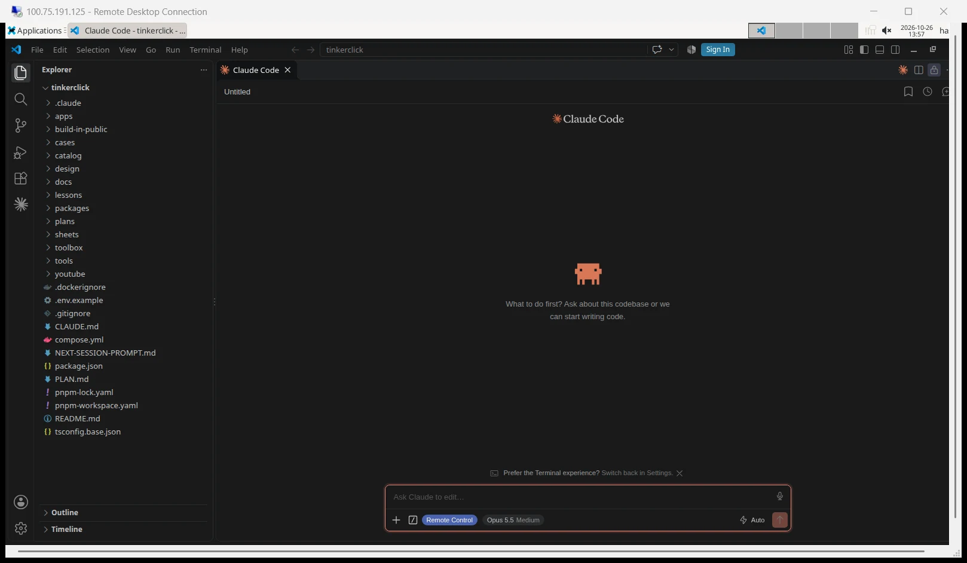Click the orange Claude icon in editor toolbar
The width and height of the screenshot is (967, 563).
[903, 70]
